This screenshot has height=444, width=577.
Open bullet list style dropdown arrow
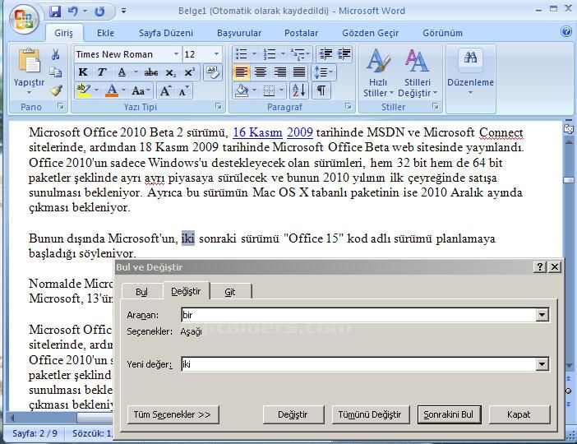point(254,54)
